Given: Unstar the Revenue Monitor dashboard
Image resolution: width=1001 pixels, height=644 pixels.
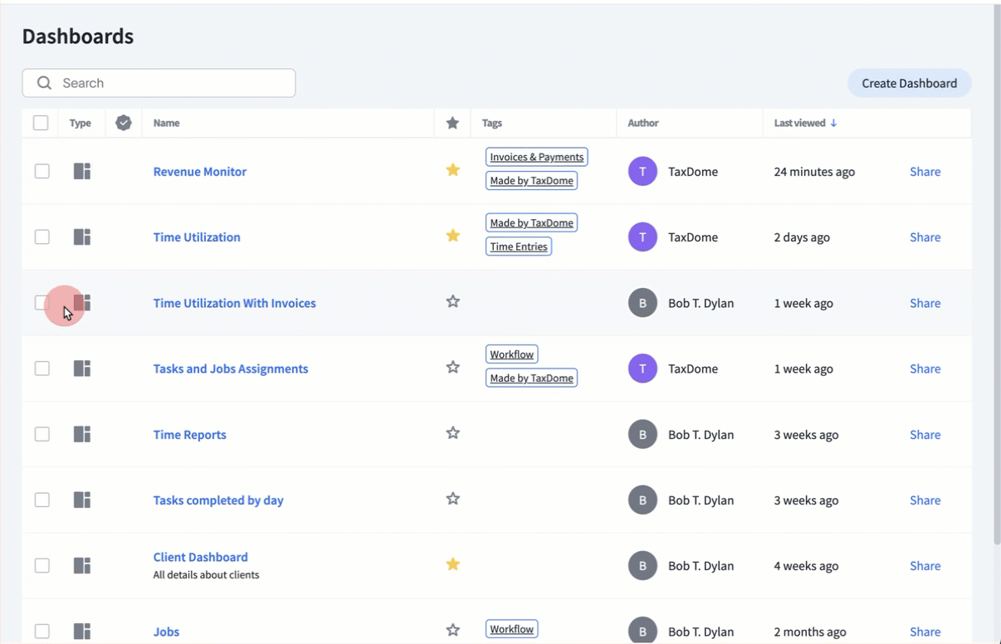Looking at the screenshot, I should tap(452, 170).
